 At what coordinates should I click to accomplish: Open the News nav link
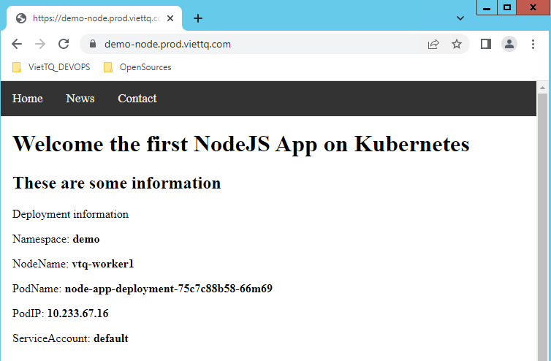coord(80,99)
